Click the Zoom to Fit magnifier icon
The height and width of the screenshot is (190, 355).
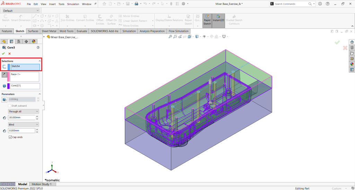(170, 37)
